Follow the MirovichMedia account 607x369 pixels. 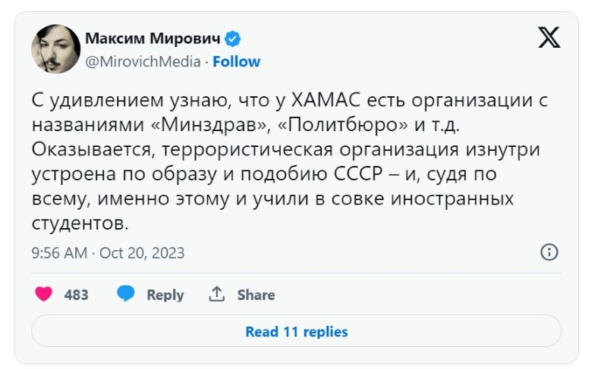click(x=236, y=61)
